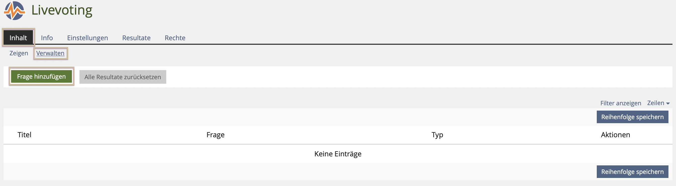Expand the Zeilen dropdown
676x186 pixels.
coord(658,103)
